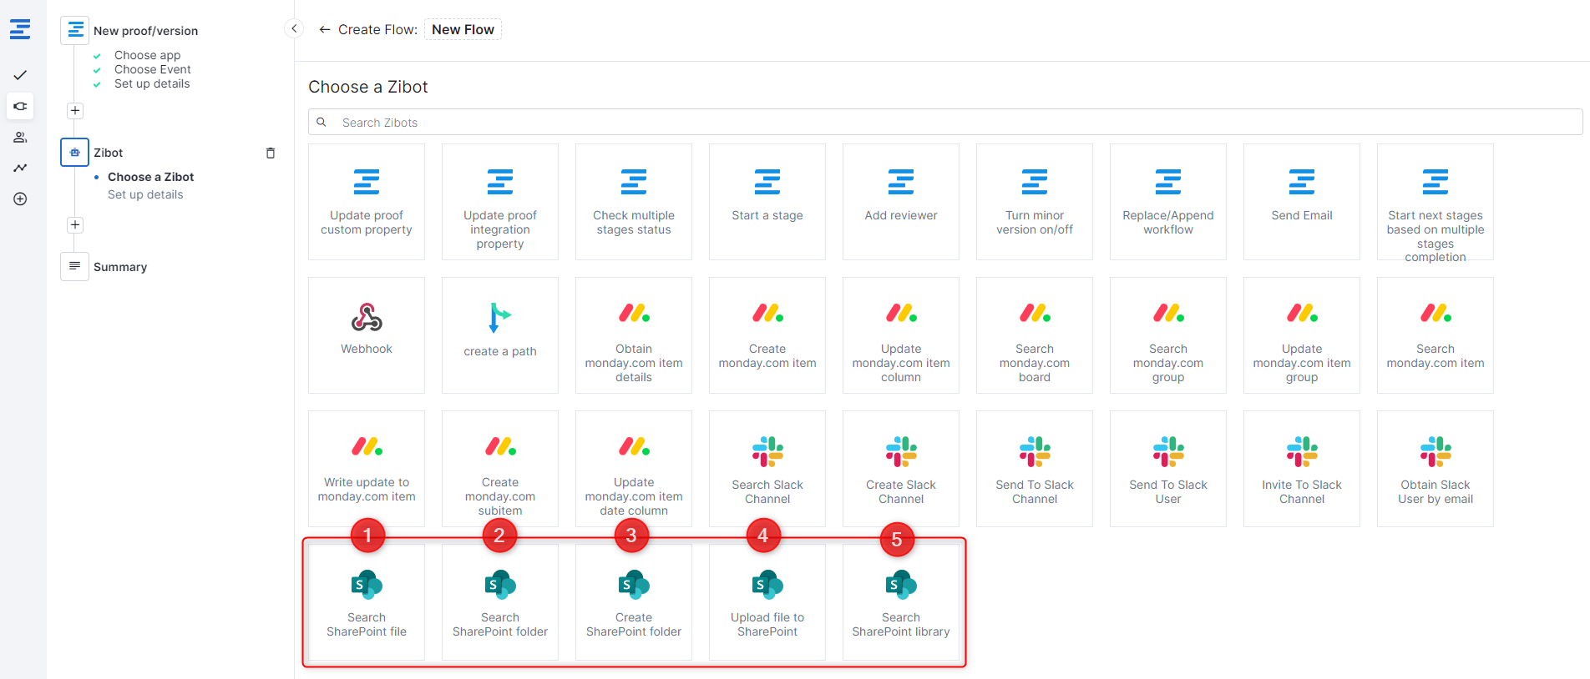Go back using the arrow beside Create Flow
This screenshot has height=679, width=1590.
[x=324, y=29]
